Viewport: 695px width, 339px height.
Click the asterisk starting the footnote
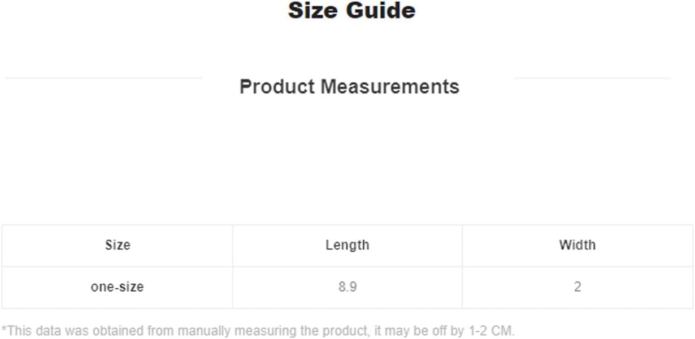coord(4,329)
